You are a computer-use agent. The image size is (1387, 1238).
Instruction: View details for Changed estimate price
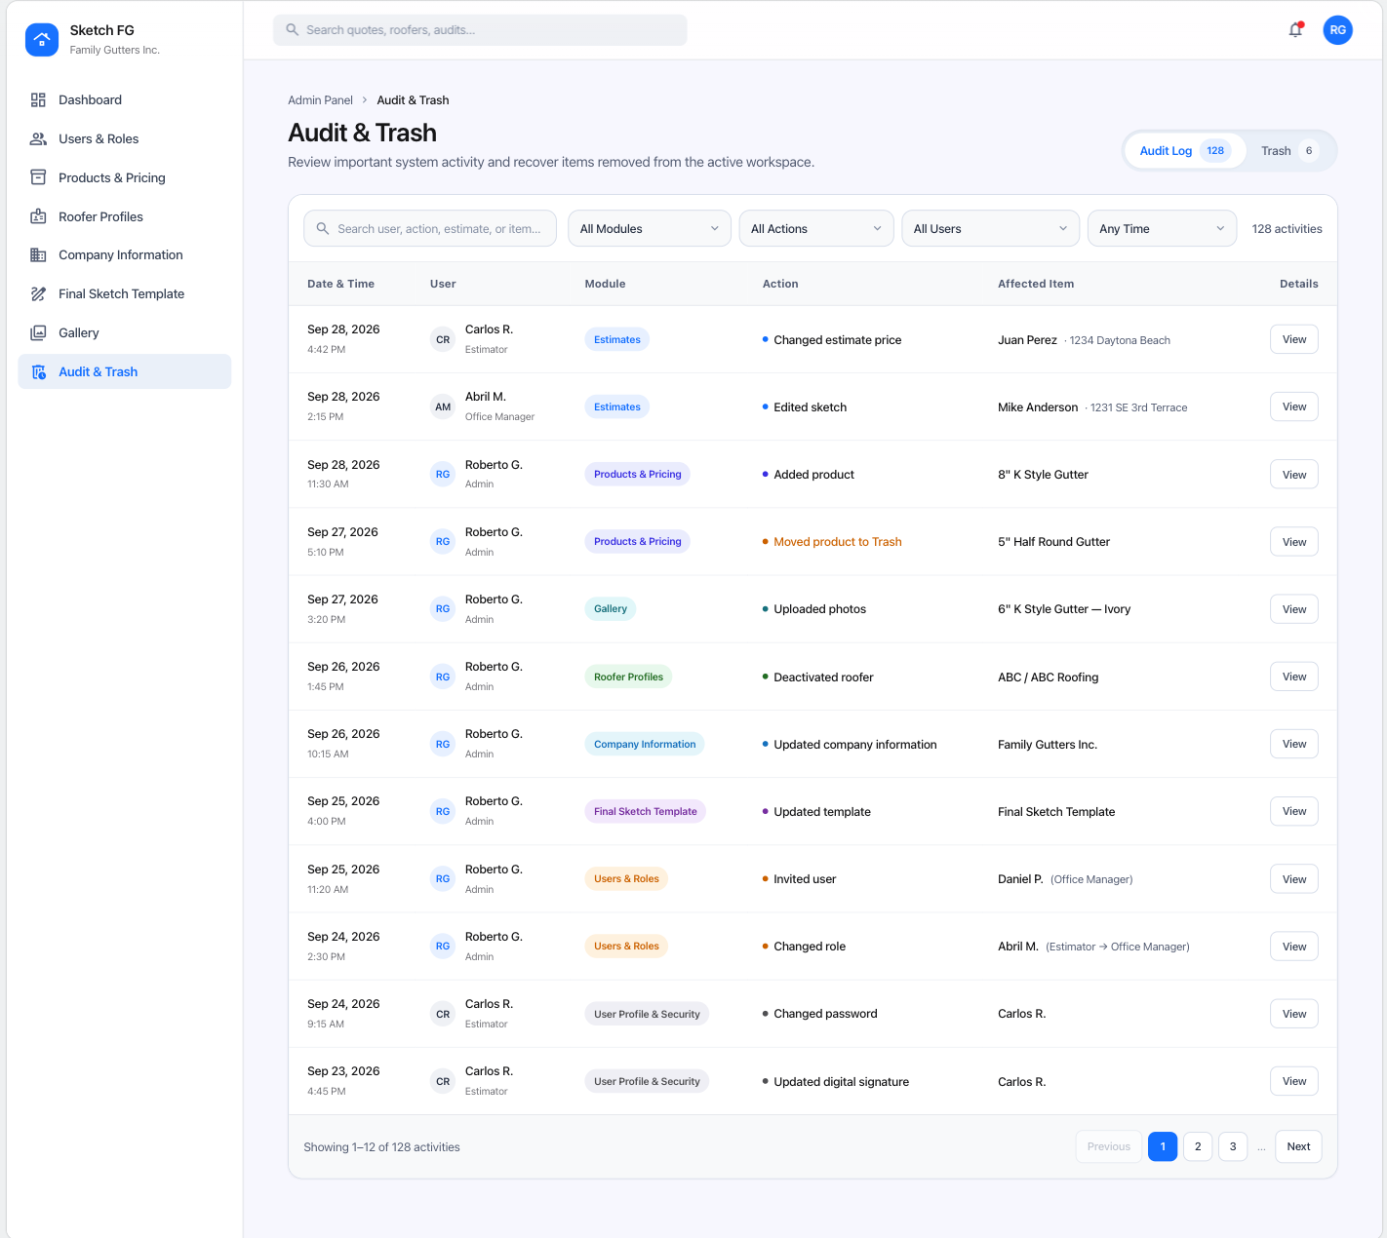[x=1294, y=339]
